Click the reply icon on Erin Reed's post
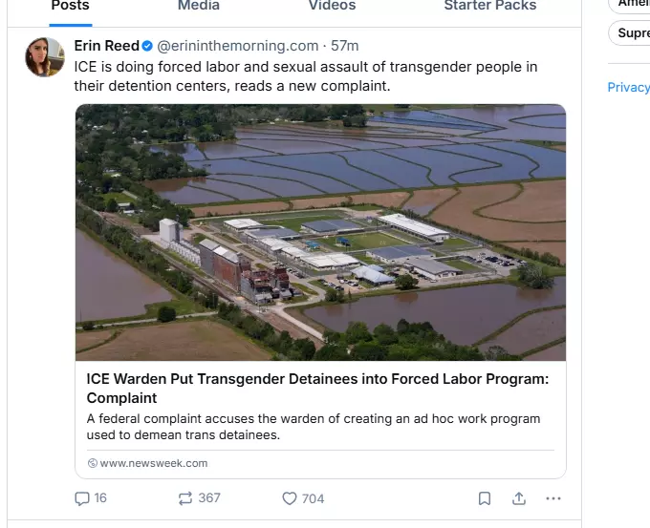 [x=83, y=498]
